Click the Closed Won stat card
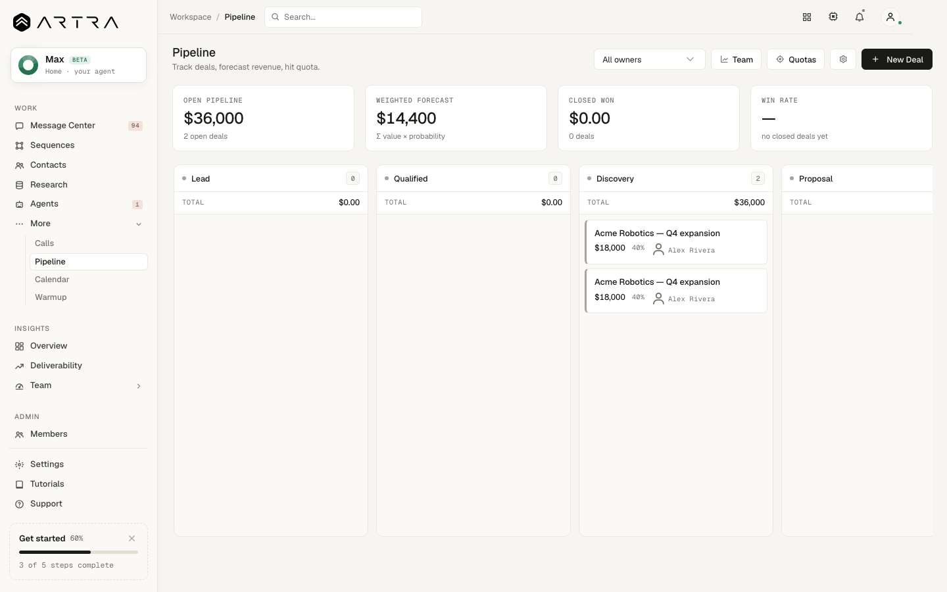Viewport: 947px width, 592px height. tap(648, 118)
